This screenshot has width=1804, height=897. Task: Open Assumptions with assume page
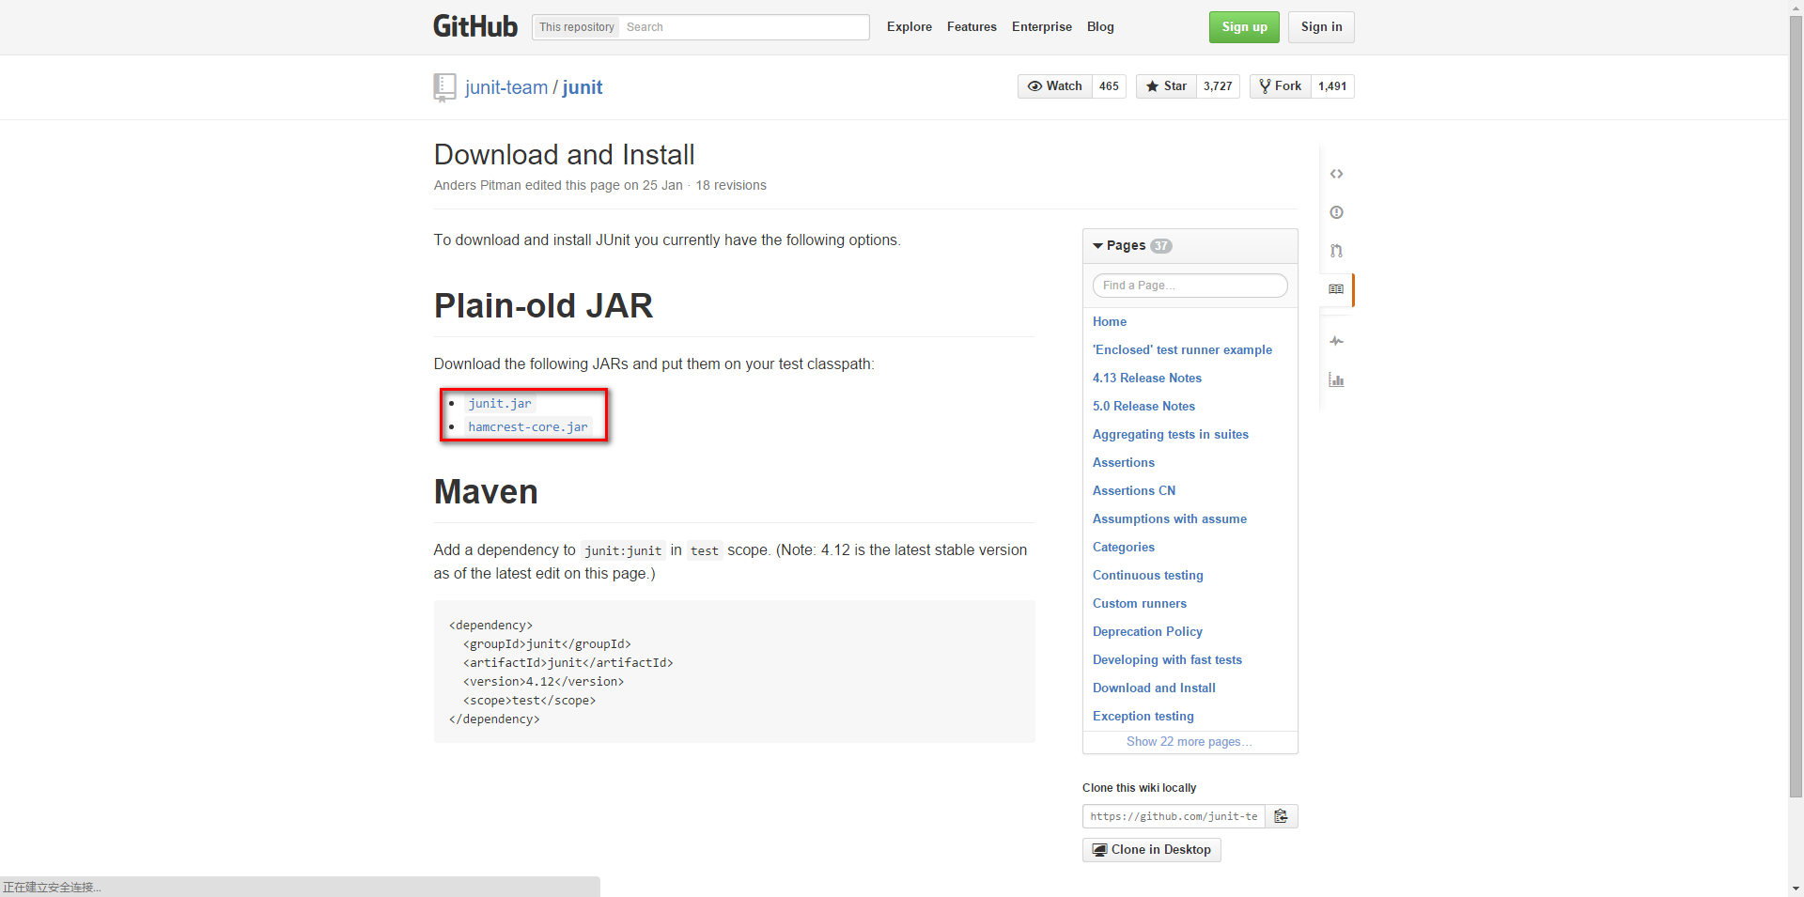click(x=1169, y=518)
